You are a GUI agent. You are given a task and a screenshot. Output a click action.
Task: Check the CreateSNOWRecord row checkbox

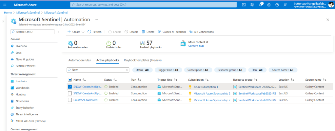click(x=69, y=100)
